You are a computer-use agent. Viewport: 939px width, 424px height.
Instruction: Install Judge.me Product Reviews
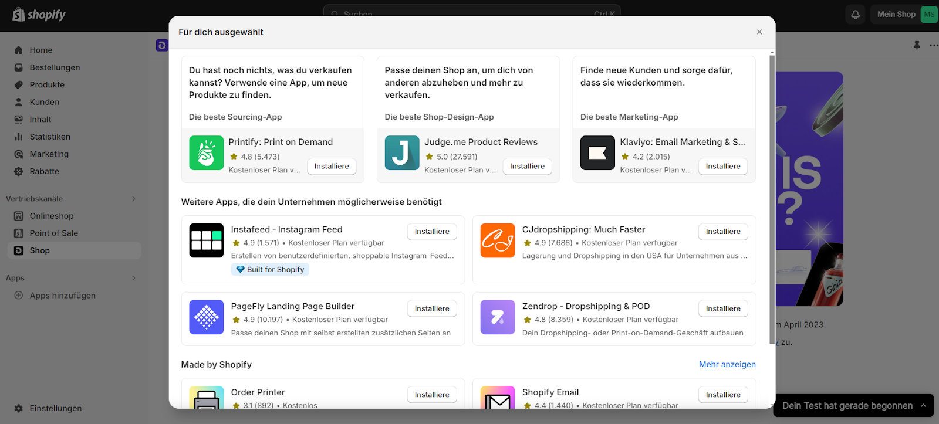(x=527, y=167)
